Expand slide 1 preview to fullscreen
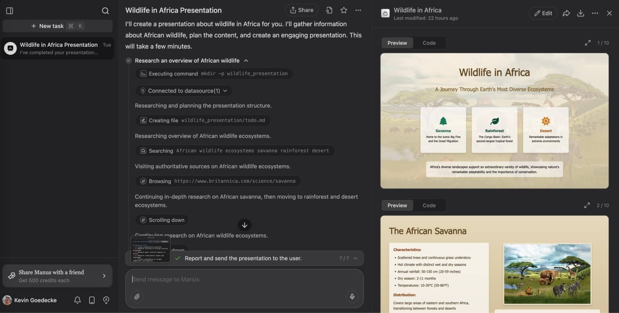 click(x=588, y=42)
